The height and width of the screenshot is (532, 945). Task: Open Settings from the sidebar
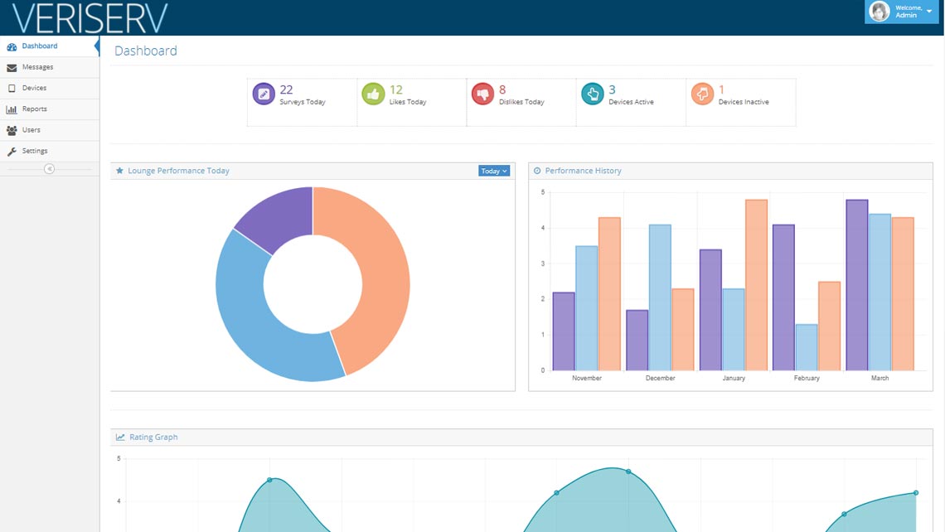coord(34,151)
